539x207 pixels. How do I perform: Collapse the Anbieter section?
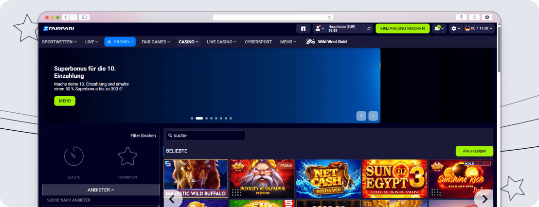tap(101, 190)
